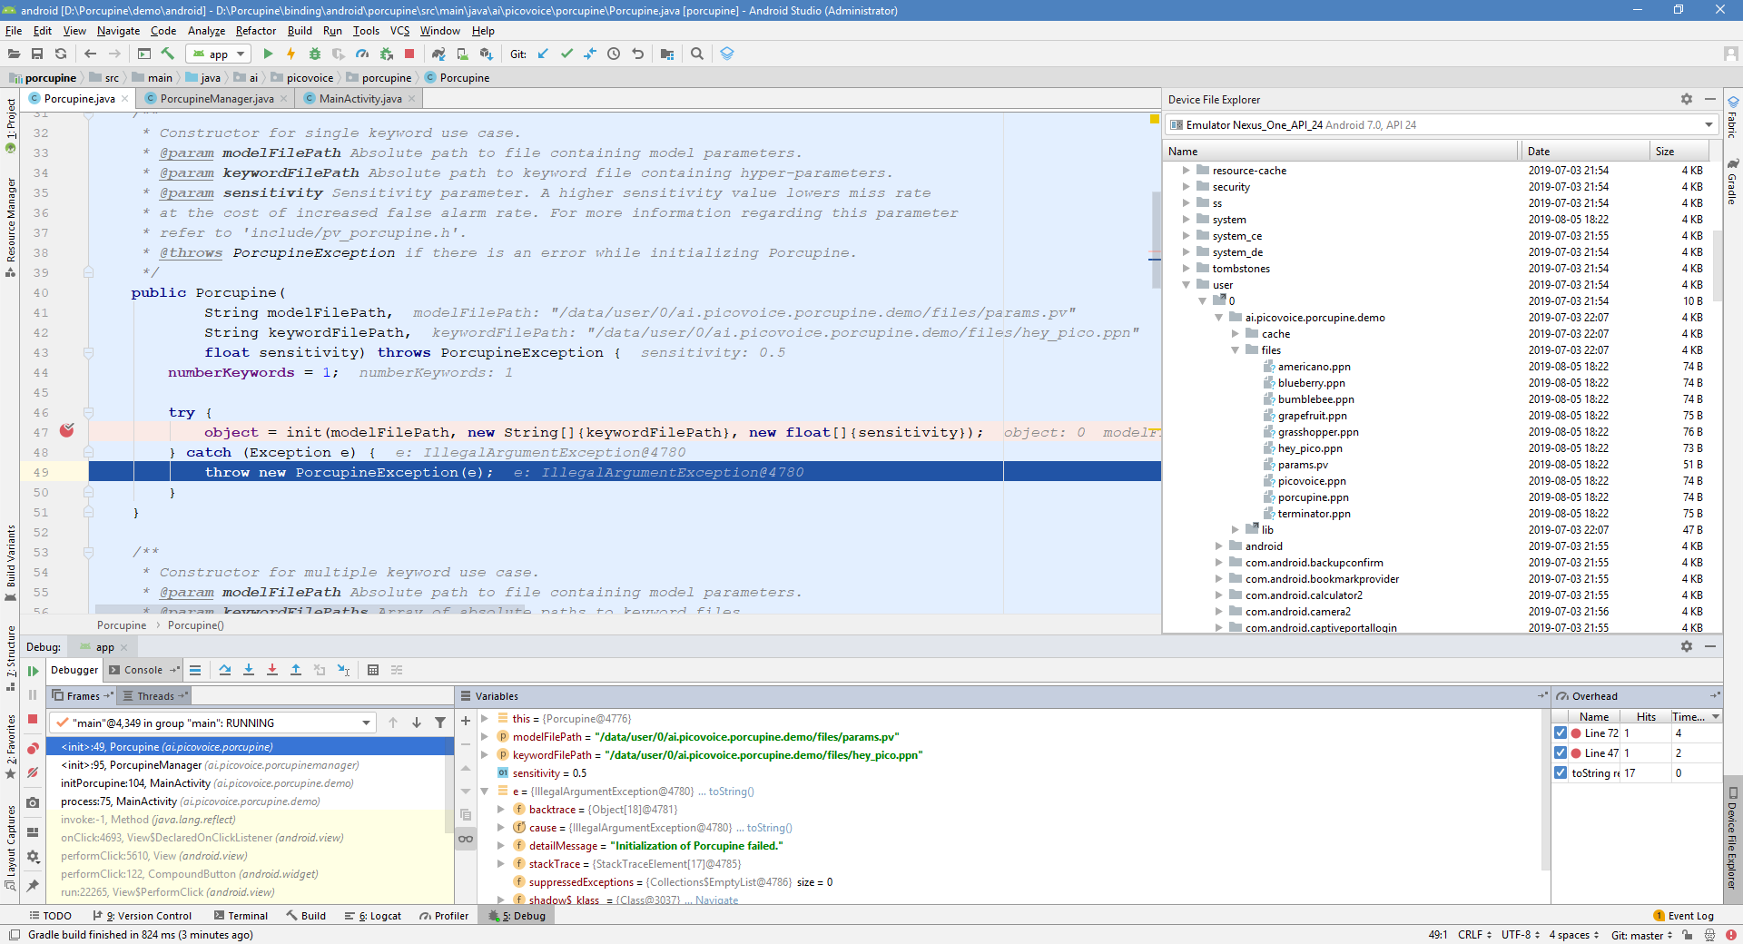Uncheck the Line 72 breakpoint in Overhead panel
The width and height of the screenshot is (1743, 944).
point(1561,733)
